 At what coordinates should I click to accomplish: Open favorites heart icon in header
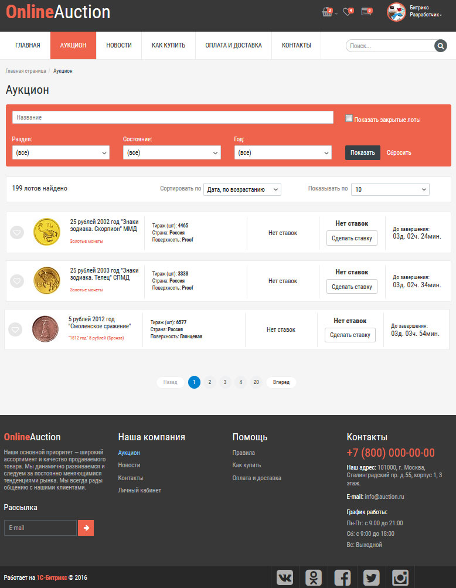[x=346, y=12]
